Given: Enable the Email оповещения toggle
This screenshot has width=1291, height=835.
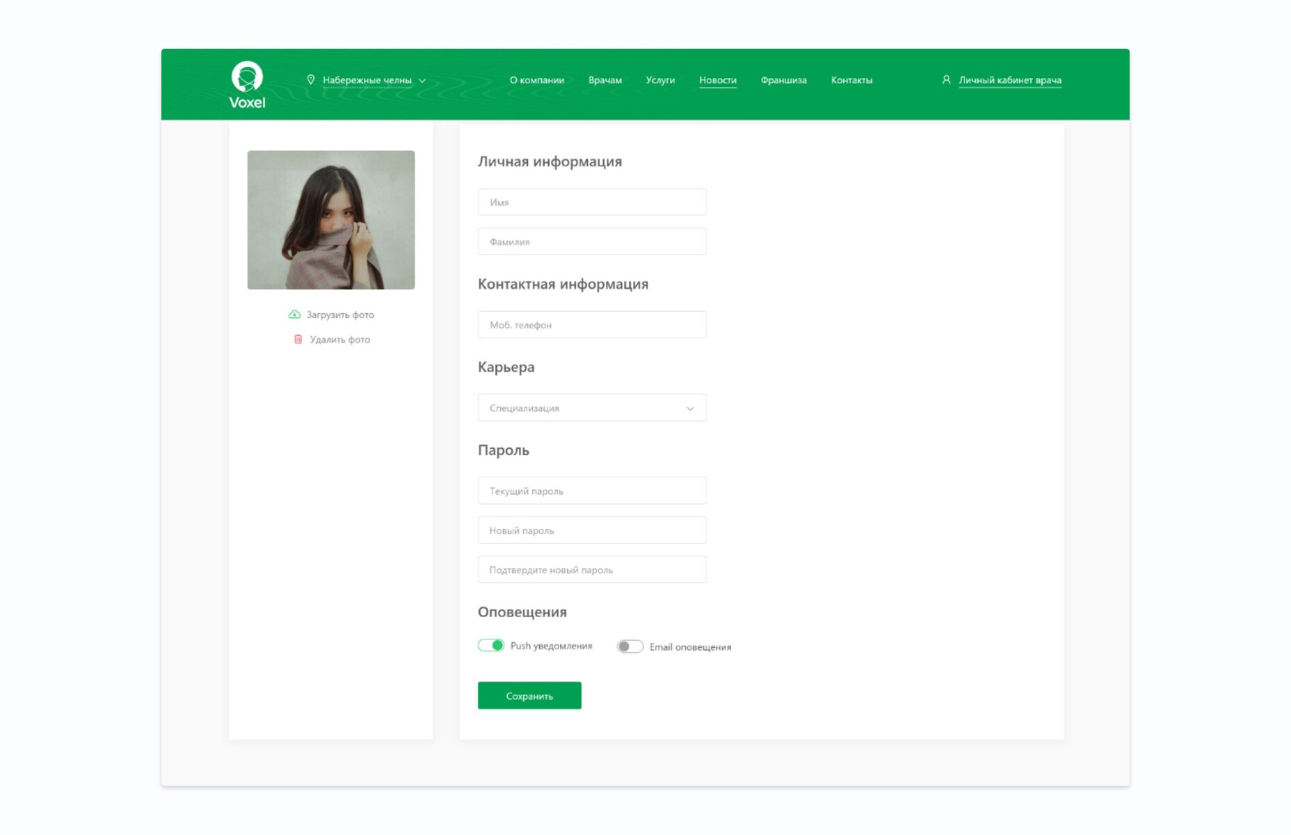Looking at the screenshot, I should 630,646.
